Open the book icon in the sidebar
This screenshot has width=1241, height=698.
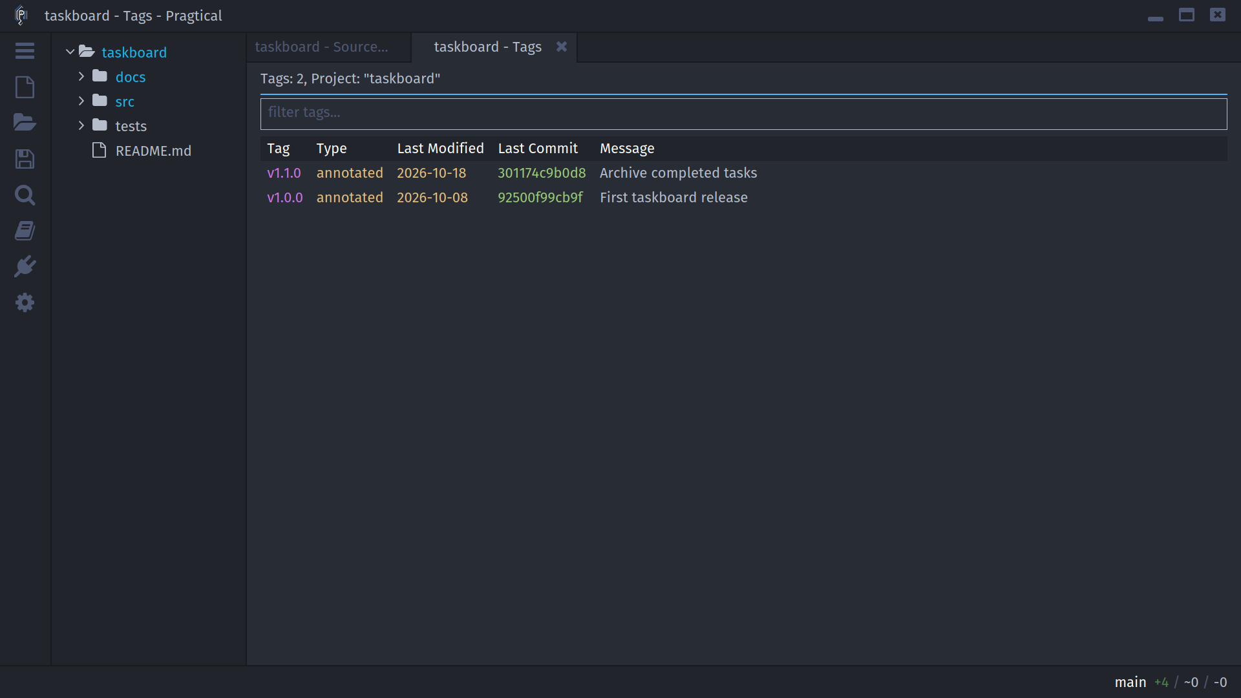(x=25, y=231)
